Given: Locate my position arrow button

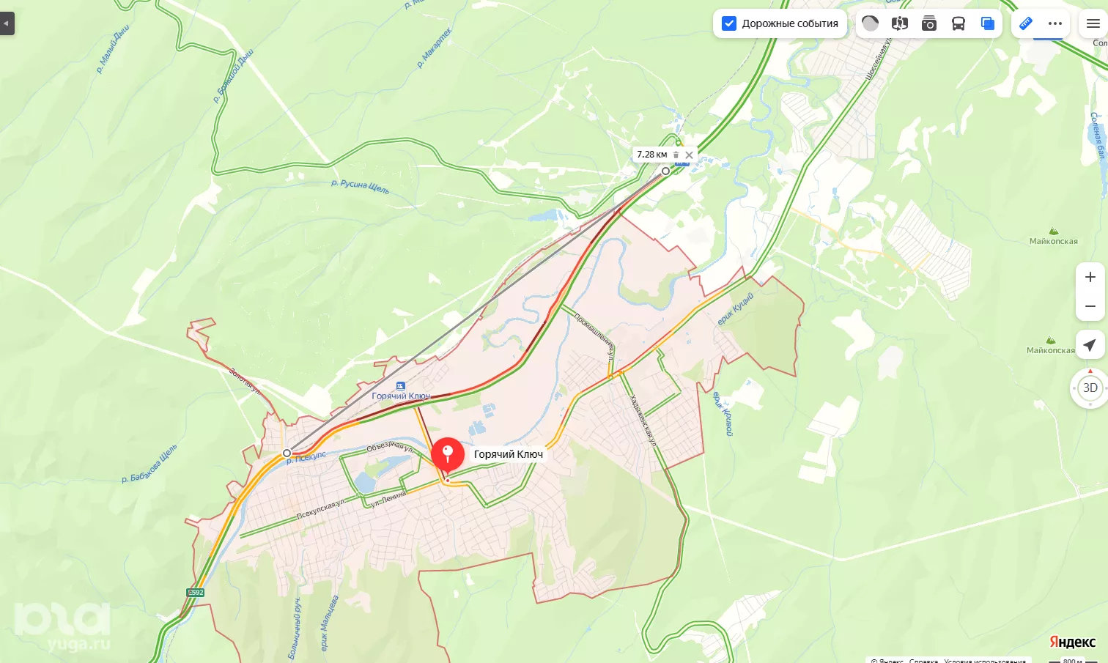Looking at the screenshot, I should 1090,345.
